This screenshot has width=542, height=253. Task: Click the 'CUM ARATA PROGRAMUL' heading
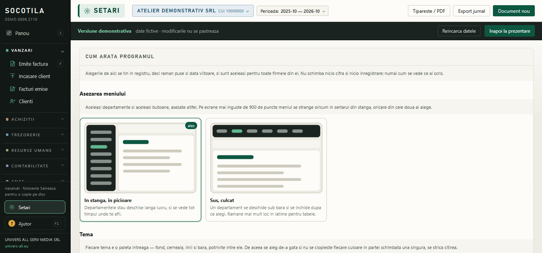point(120,57)
